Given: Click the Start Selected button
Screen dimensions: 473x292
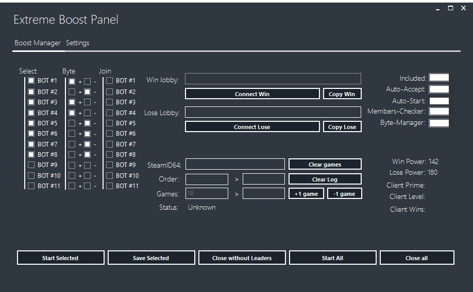Looking at the screenshot, I should pos(60,258).
